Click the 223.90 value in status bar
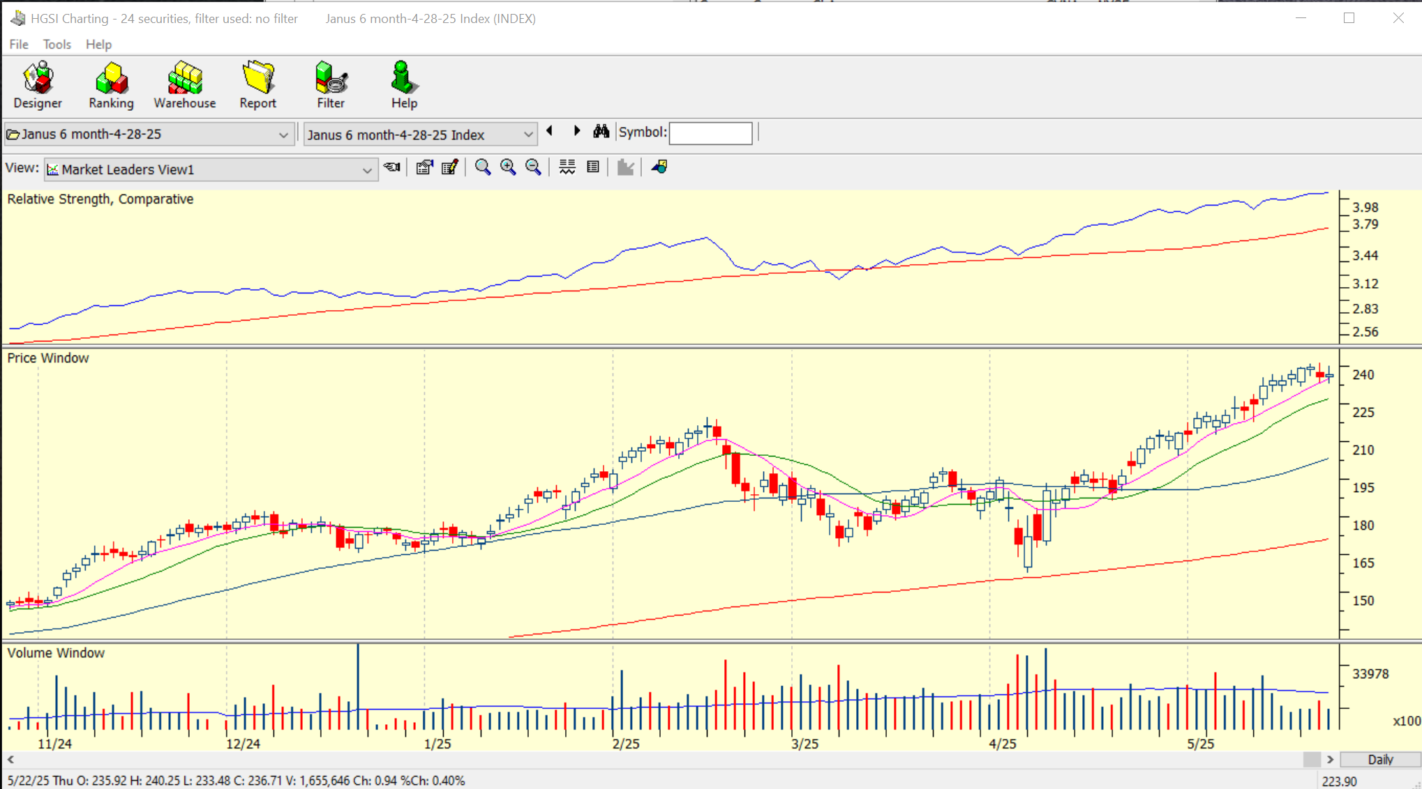The width and height of the screenshot is (1422, 789). coord(1339,781)
